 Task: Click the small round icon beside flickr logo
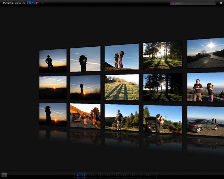pos(42,3)
